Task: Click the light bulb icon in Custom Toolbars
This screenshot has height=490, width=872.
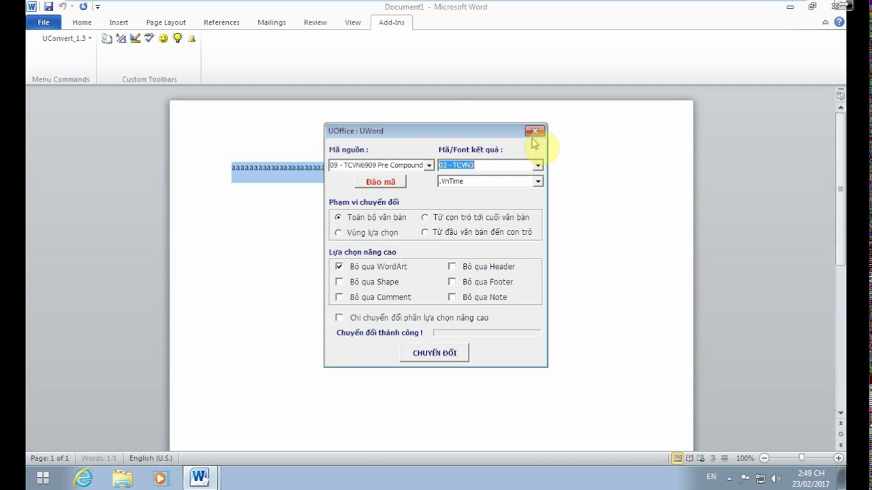Action: [x=178, y=39]
